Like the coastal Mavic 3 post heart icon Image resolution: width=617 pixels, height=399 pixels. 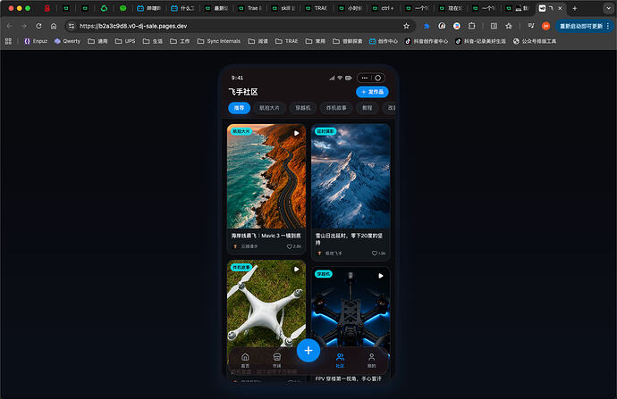(x=289, y=246)
